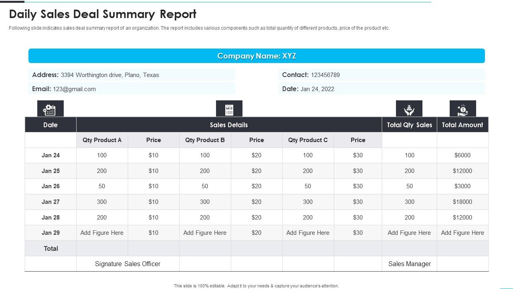The image size is (513, 289).
Task: Click the calendar icon above Date column
Action: click(x=50, y=108)
